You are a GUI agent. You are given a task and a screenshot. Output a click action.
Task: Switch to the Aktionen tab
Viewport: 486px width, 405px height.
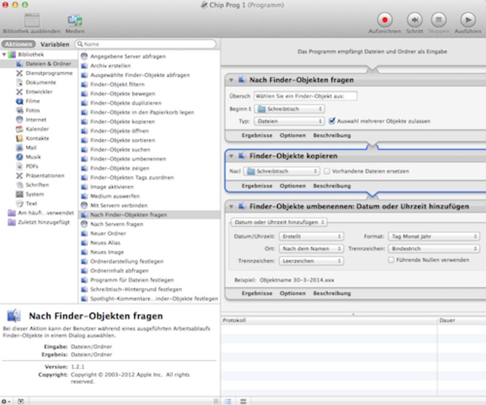(x=19, y=44)
